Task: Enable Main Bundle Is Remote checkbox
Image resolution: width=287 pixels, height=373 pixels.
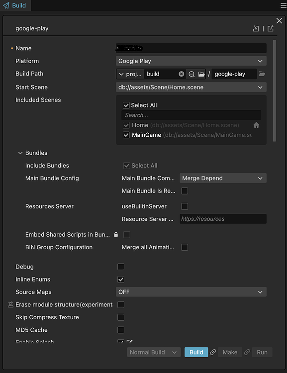Action: click(x=185, y=191)
